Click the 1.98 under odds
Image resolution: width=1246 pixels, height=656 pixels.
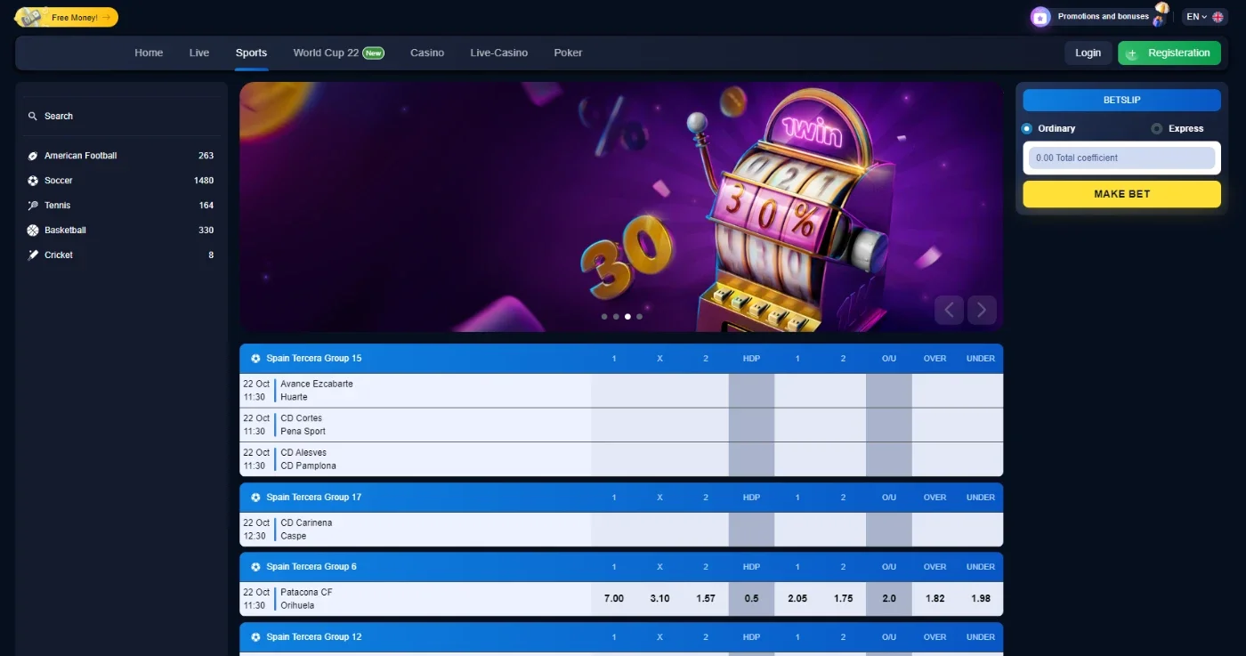tap(981, 599)
